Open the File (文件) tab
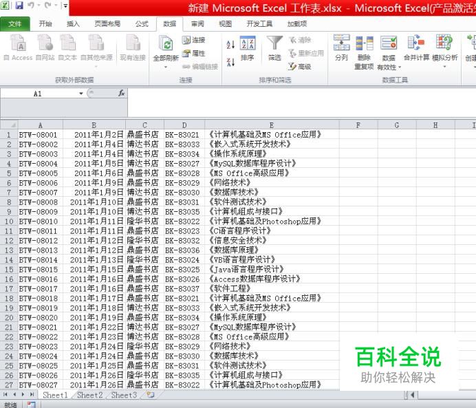The image size is (476, 408). tap(15, 24)
